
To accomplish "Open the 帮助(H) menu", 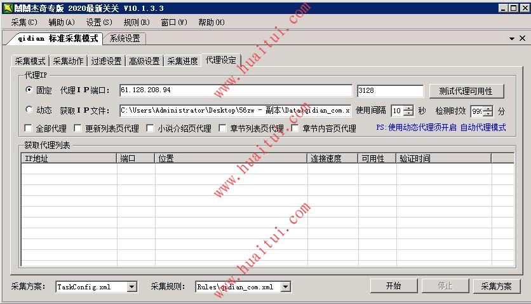I will [x=212, y=22].
